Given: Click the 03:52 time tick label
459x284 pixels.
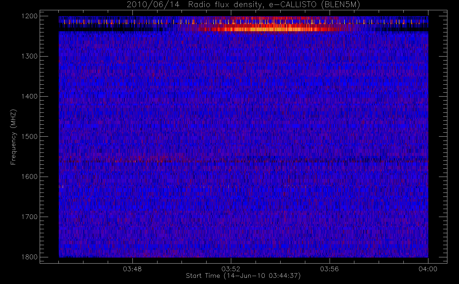Looking at the screenshot, I should (231, 269).
